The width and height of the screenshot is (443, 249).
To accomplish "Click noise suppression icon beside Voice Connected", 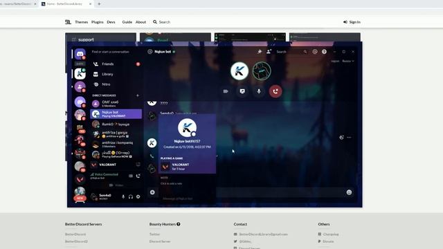I will (131, 176).
